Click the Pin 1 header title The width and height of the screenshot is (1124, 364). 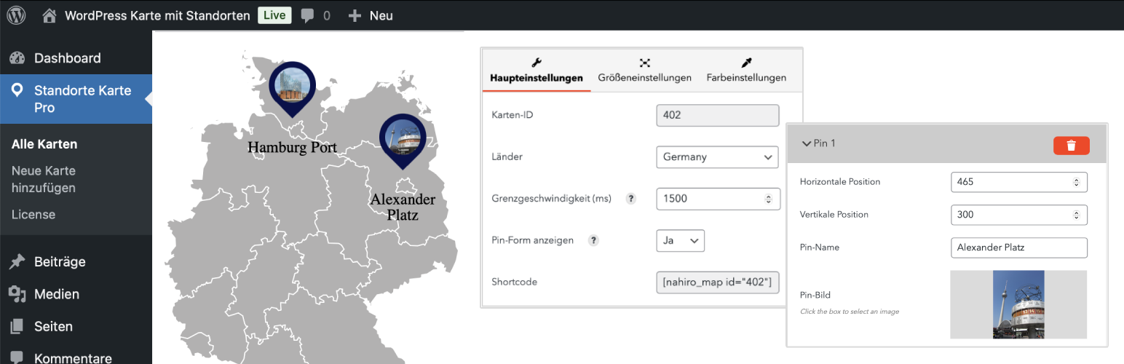pyautogui.click(x=824, y=143)
